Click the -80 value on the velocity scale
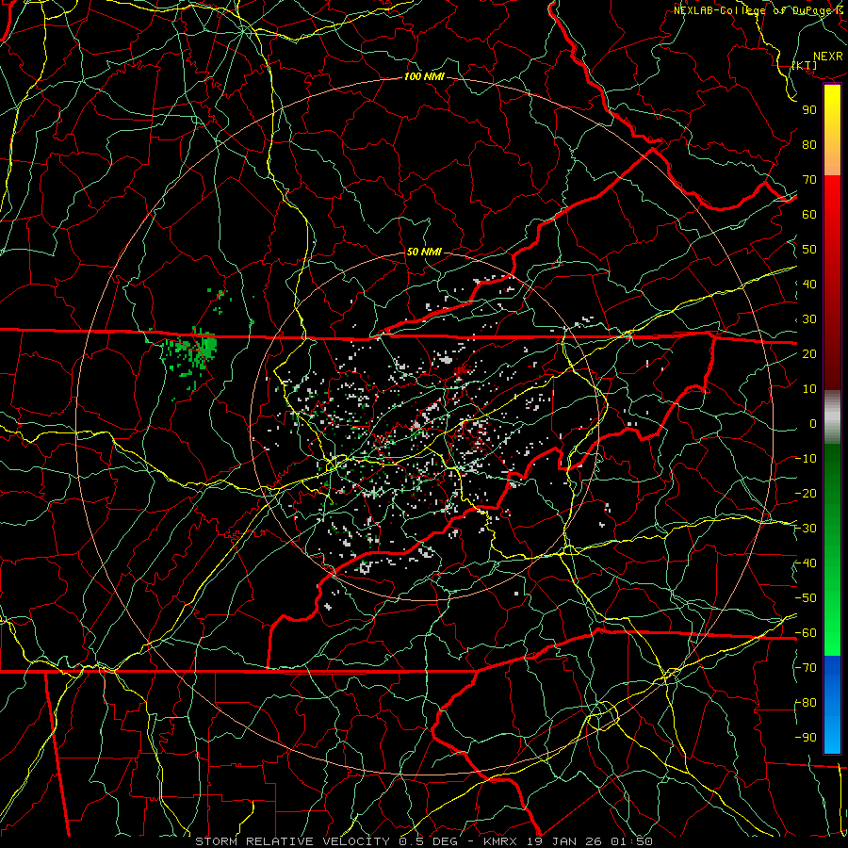 [806, 703]
